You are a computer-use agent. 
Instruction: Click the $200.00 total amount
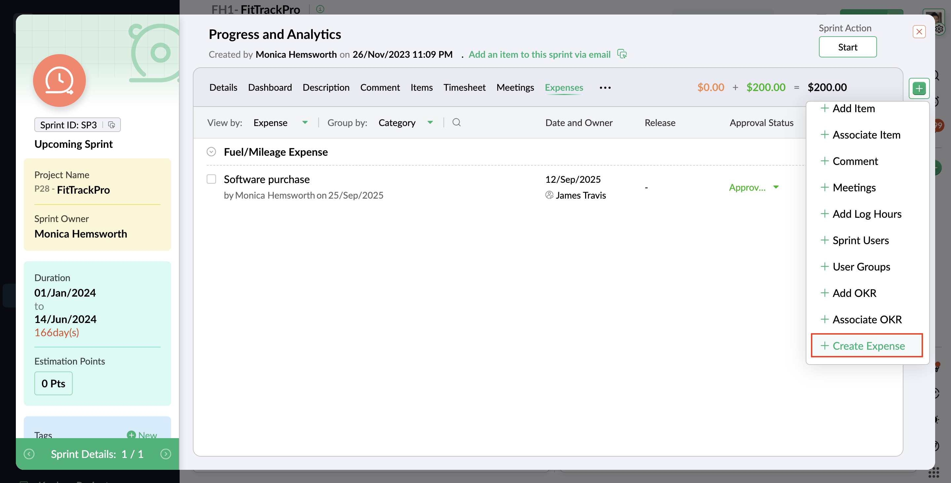tap(827, 87)
